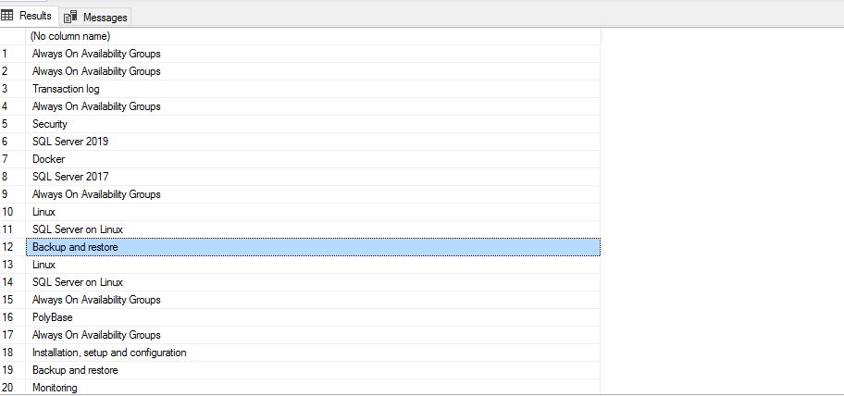Image resolution: width=844 pixels, height=396 pixels.
Task: Click the "PolyBase" cell
Action: tap(52, 317)
